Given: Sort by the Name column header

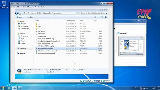Looking at the screenshot, I should [x=37, y=20].
